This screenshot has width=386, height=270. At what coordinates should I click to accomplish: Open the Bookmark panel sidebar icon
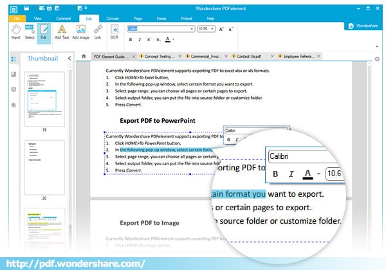tap(14, 75)
